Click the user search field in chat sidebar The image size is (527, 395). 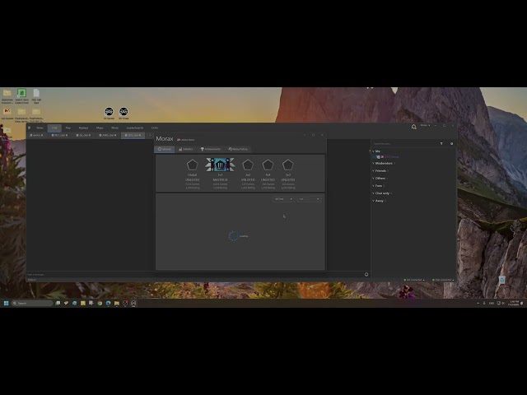pyautogui.click(x=404, y=144)
